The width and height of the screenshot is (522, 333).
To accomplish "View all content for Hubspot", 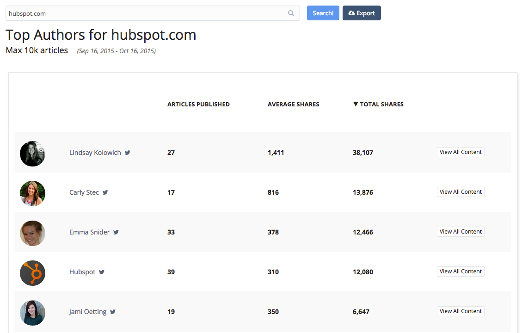I will click(x=461, y=271).
